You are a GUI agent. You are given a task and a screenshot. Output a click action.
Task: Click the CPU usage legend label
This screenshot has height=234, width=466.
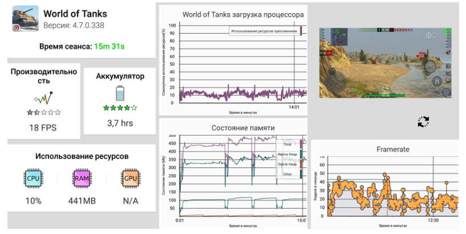click(x=263, y=31)
